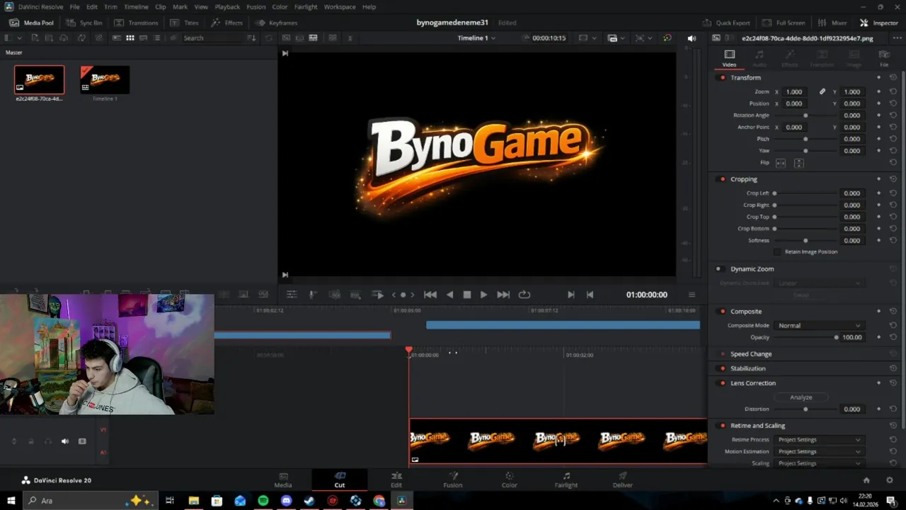Screen dimensions: 906x510
Task: Open the Composite Mode dropdown
Action: click(819, 325)
